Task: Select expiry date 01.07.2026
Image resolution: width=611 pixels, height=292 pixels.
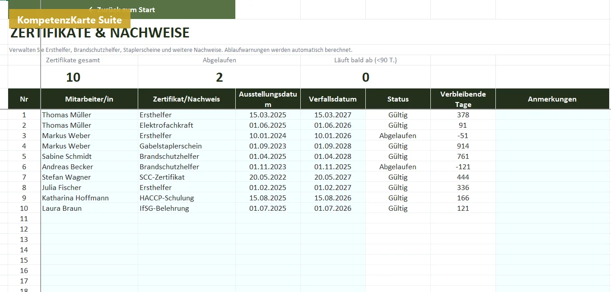Action: click(x=333, y=208)
